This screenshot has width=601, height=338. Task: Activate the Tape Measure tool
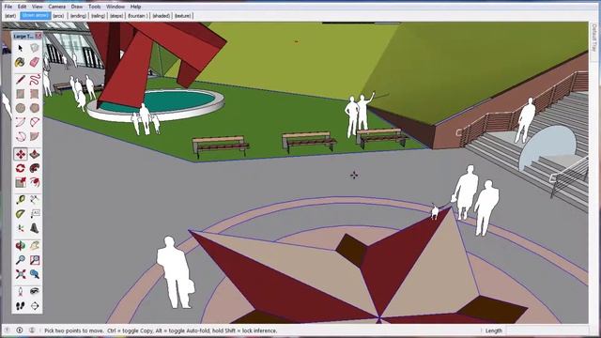pos(21,200)
